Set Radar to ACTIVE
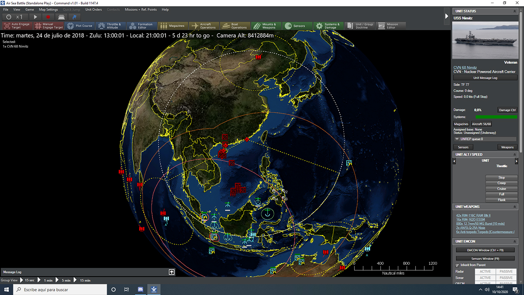The height and width of the screenshot is (295, 524). [485, 272]
